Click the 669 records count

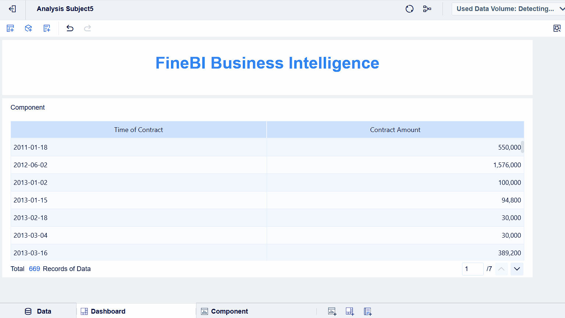(34, 269)
